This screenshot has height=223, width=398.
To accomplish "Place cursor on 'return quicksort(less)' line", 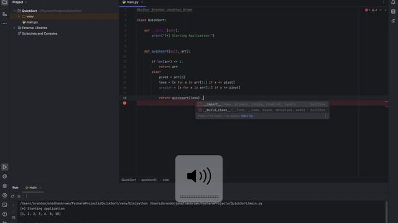I will click(x=181, y=98).
